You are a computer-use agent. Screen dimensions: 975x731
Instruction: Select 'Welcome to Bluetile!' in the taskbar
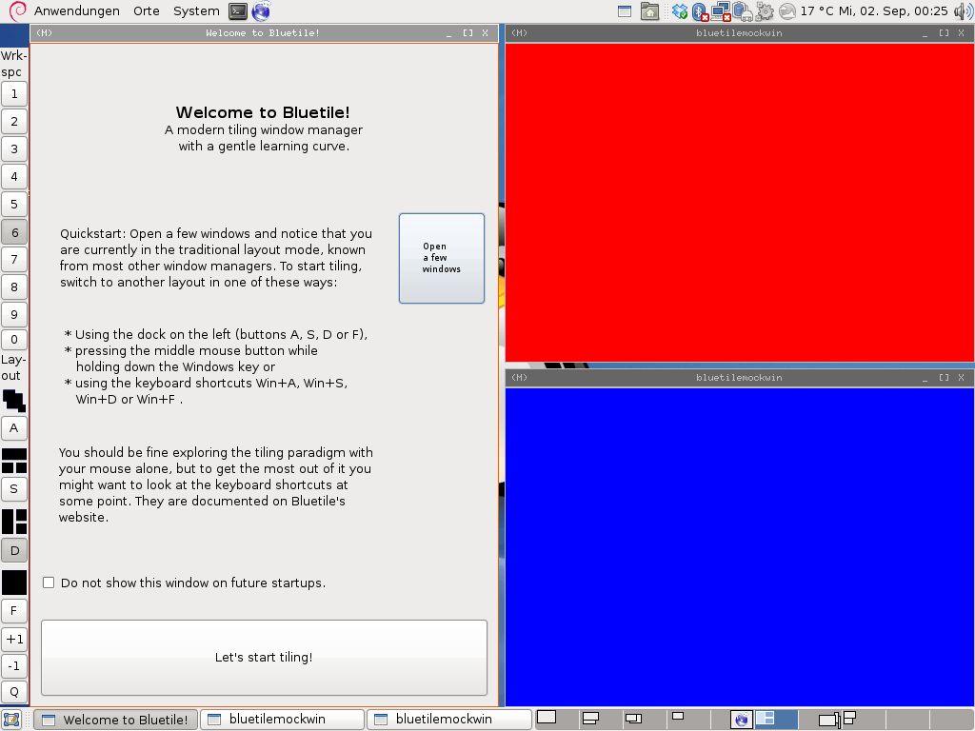coord(116,720)
